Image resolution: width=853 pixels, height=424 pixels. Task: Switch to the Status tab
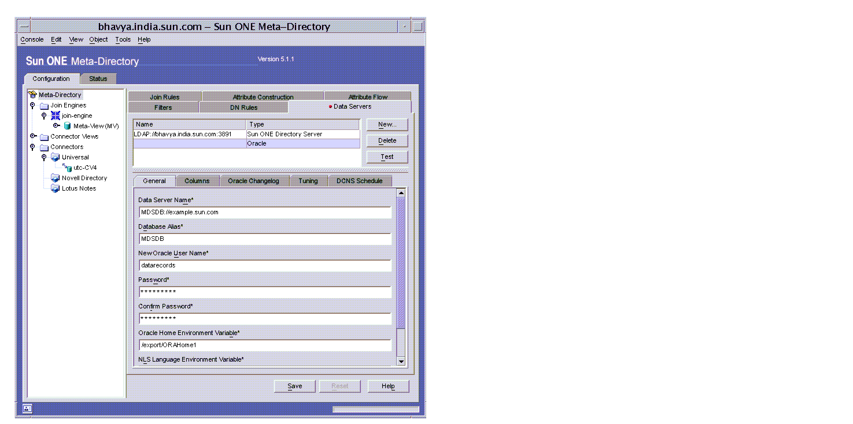(x=98, y=79)
